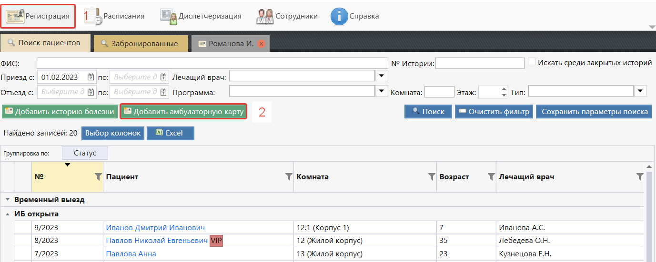Enable Искать среди закрытых историй checkbox
Image resolution: width=656 pixels, height=262 pixels.
point(532,62)
